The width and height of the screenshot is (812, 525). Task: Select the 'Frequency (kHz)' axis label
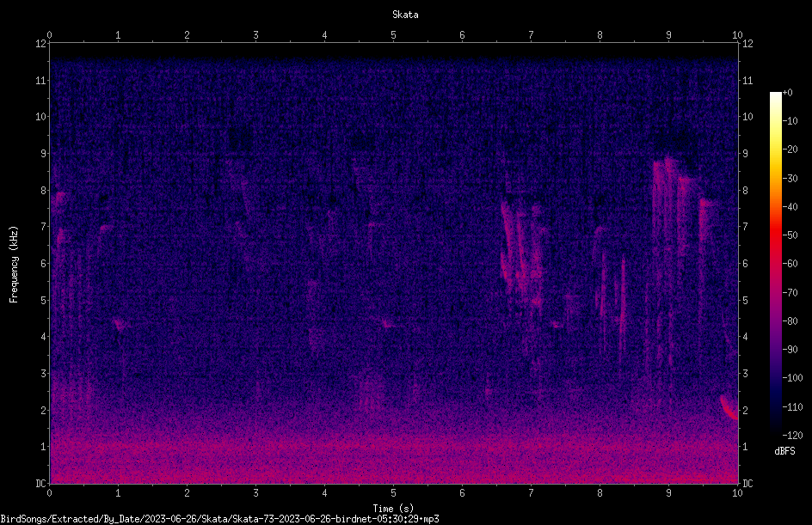(x=14, y=265)
